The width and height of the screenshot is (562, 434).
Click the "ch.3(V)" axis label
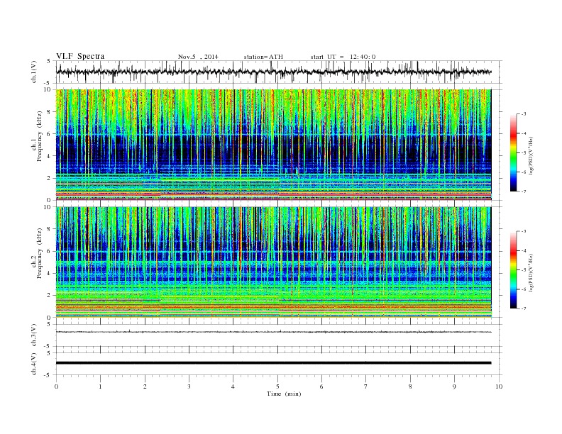(x=33, y=335)
